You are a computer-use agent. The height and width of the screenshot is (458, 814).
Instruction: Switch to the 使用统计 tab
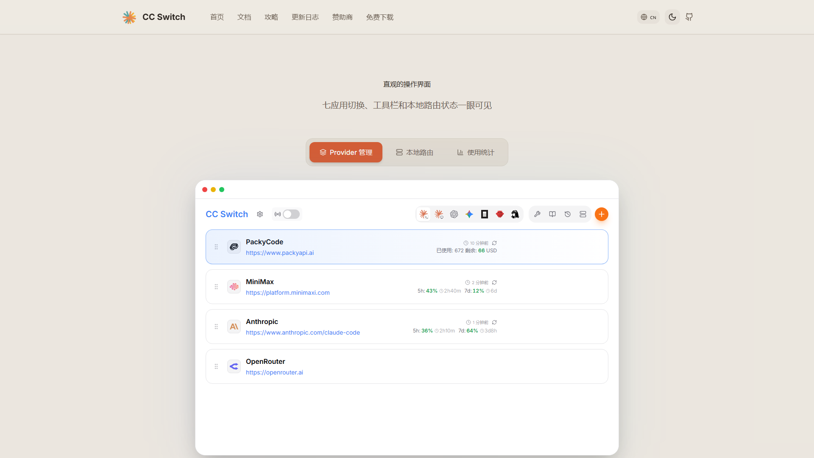[x=476, y=152]
